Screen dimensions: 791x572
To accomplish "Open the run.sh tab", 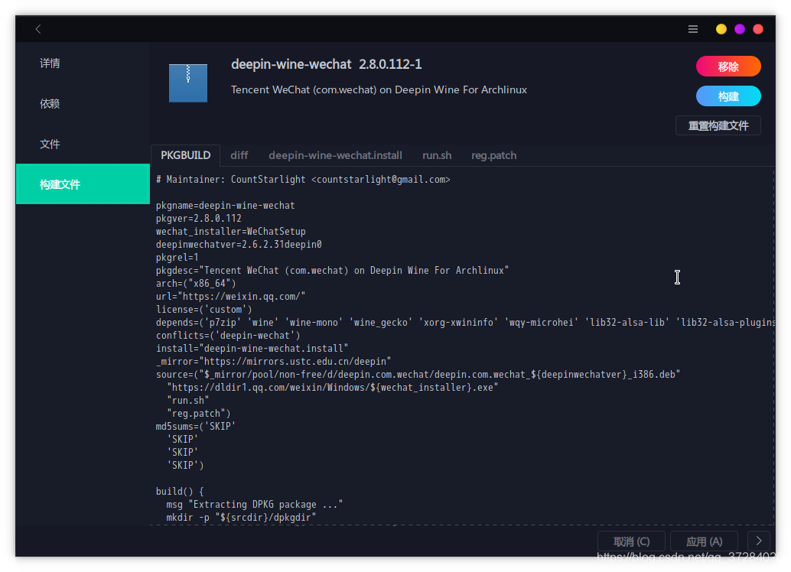I will coord(436,155).
